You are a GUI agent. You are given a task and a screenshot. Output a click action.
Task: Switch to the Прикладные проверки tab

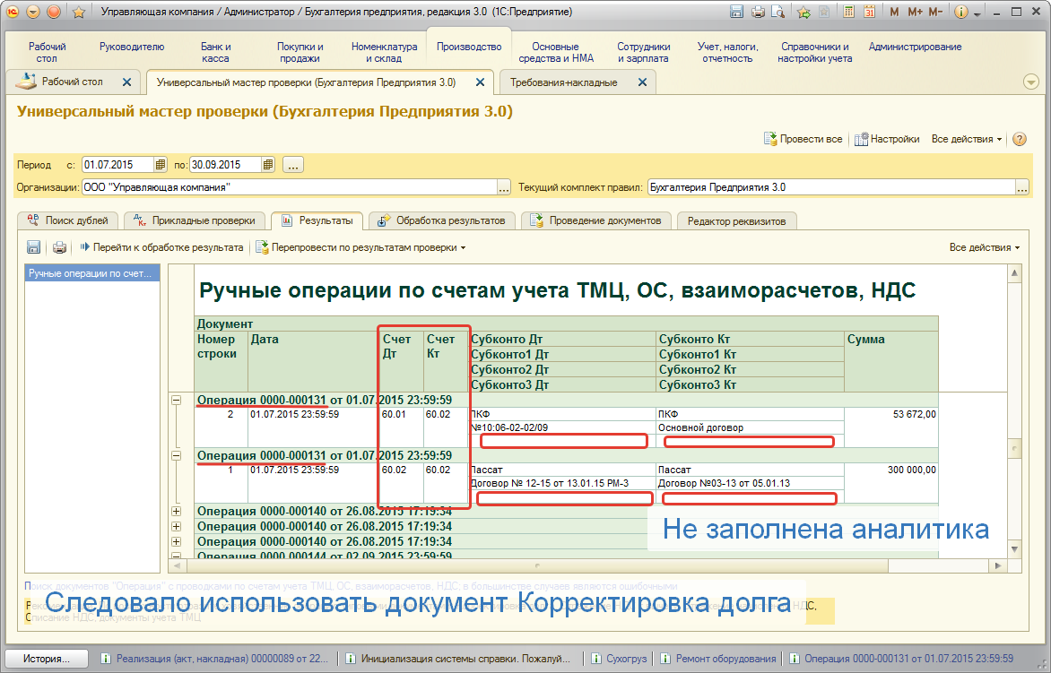[195, 220]
